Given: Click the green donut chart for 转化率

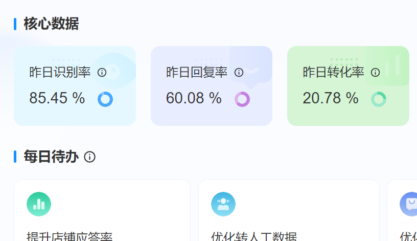Looking at the screenshot, I should (x=379, y=99).
